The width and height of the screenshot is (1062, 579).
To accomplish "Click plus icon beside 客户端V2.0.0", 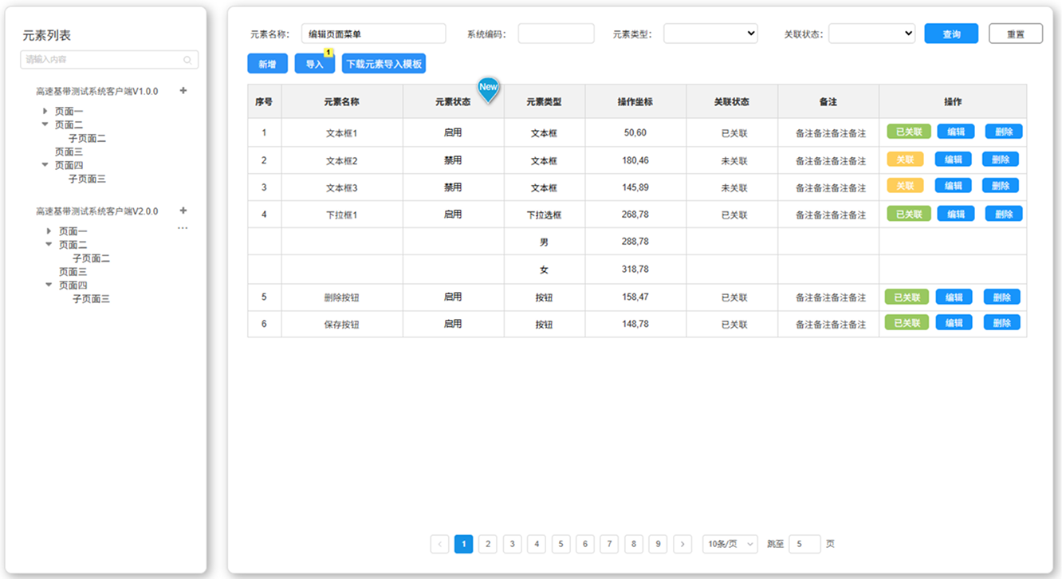I will point(183,211).
